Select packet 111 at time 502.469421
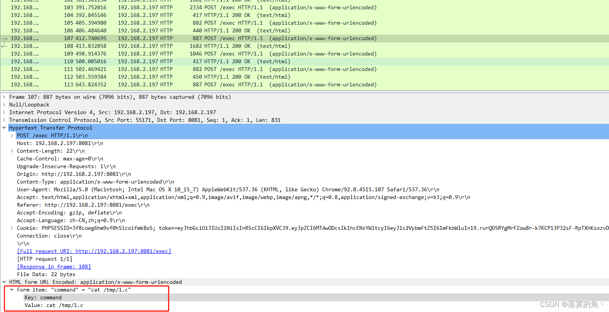The height and width of the screenshot is (312, 609). [304, 69]
